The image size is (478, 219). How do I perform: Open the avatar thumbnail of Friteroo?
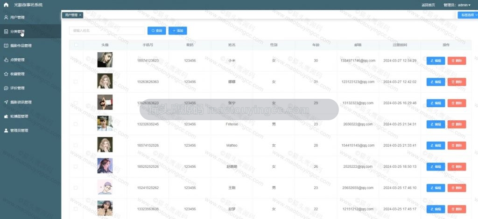pyautogui.click(x=105, y=123)
